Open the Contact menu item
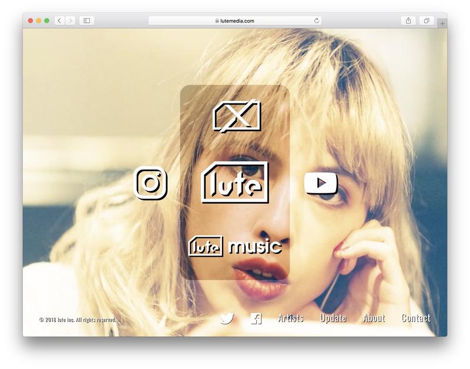Viewport: 470px width, 369px height. click(416, 318)
